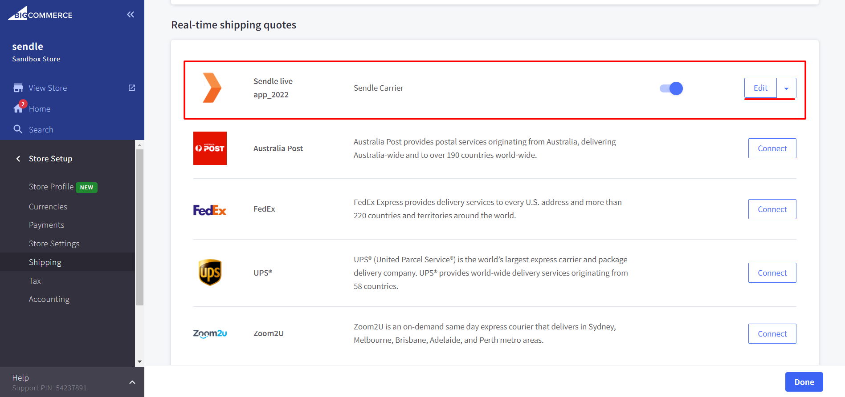Screen dimensions: 845x397
Task: Open the dropdown arrow next to Edit
Action: [x=786, y=88]
